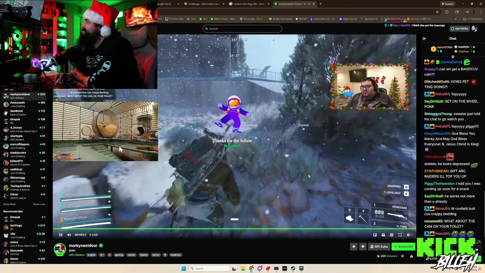Screen dimensions: 485x273
Task: Open the user profile avatar menu
Action: point(474,29)
